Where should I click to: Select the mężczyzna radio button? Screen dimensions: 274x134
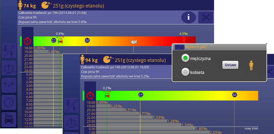185,58
